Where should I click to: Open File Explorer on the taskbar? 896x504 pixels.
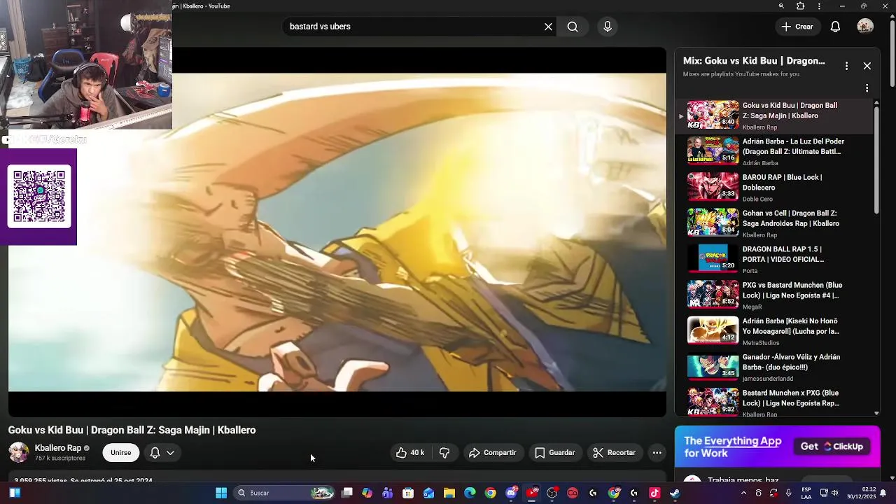click(449, 493)
